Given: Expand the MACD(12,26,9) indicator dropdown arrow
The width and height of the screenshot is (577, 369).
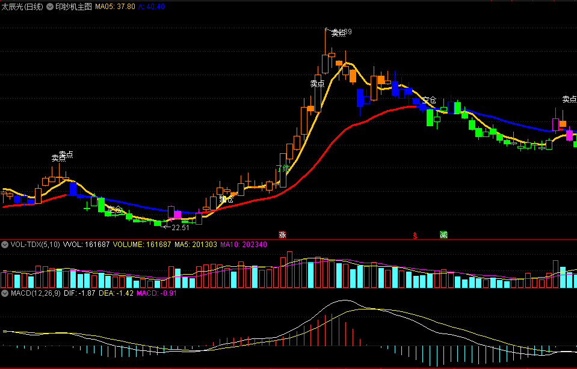Looking at the screenshot, I should [x=5, y=293].
